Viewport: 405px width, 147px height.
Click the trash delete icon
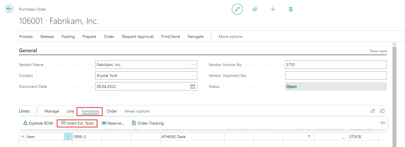[291, 9]
